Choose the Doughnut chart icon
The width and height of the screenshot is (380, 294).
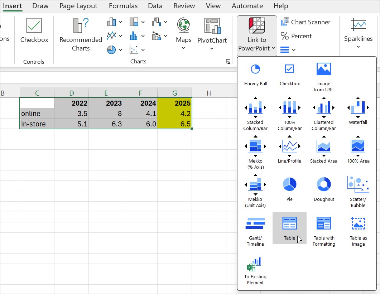coord(323,190)
